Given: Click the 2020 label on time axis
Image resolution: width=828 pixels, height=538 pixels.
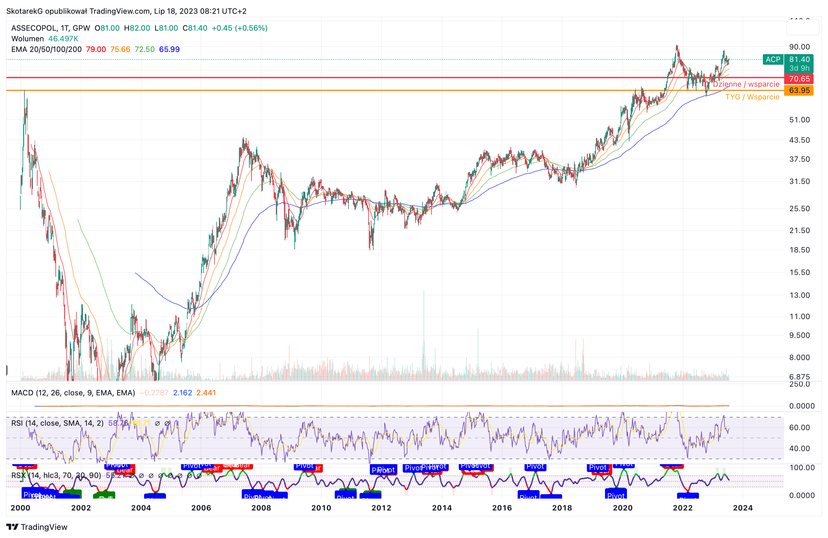Looking at the screenshot, I should (623, 508).
